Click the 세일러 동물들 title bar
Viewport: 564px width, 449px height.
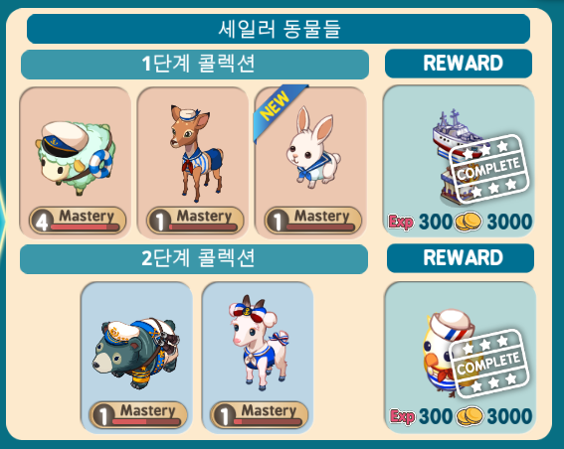click(x=279, y=29)
